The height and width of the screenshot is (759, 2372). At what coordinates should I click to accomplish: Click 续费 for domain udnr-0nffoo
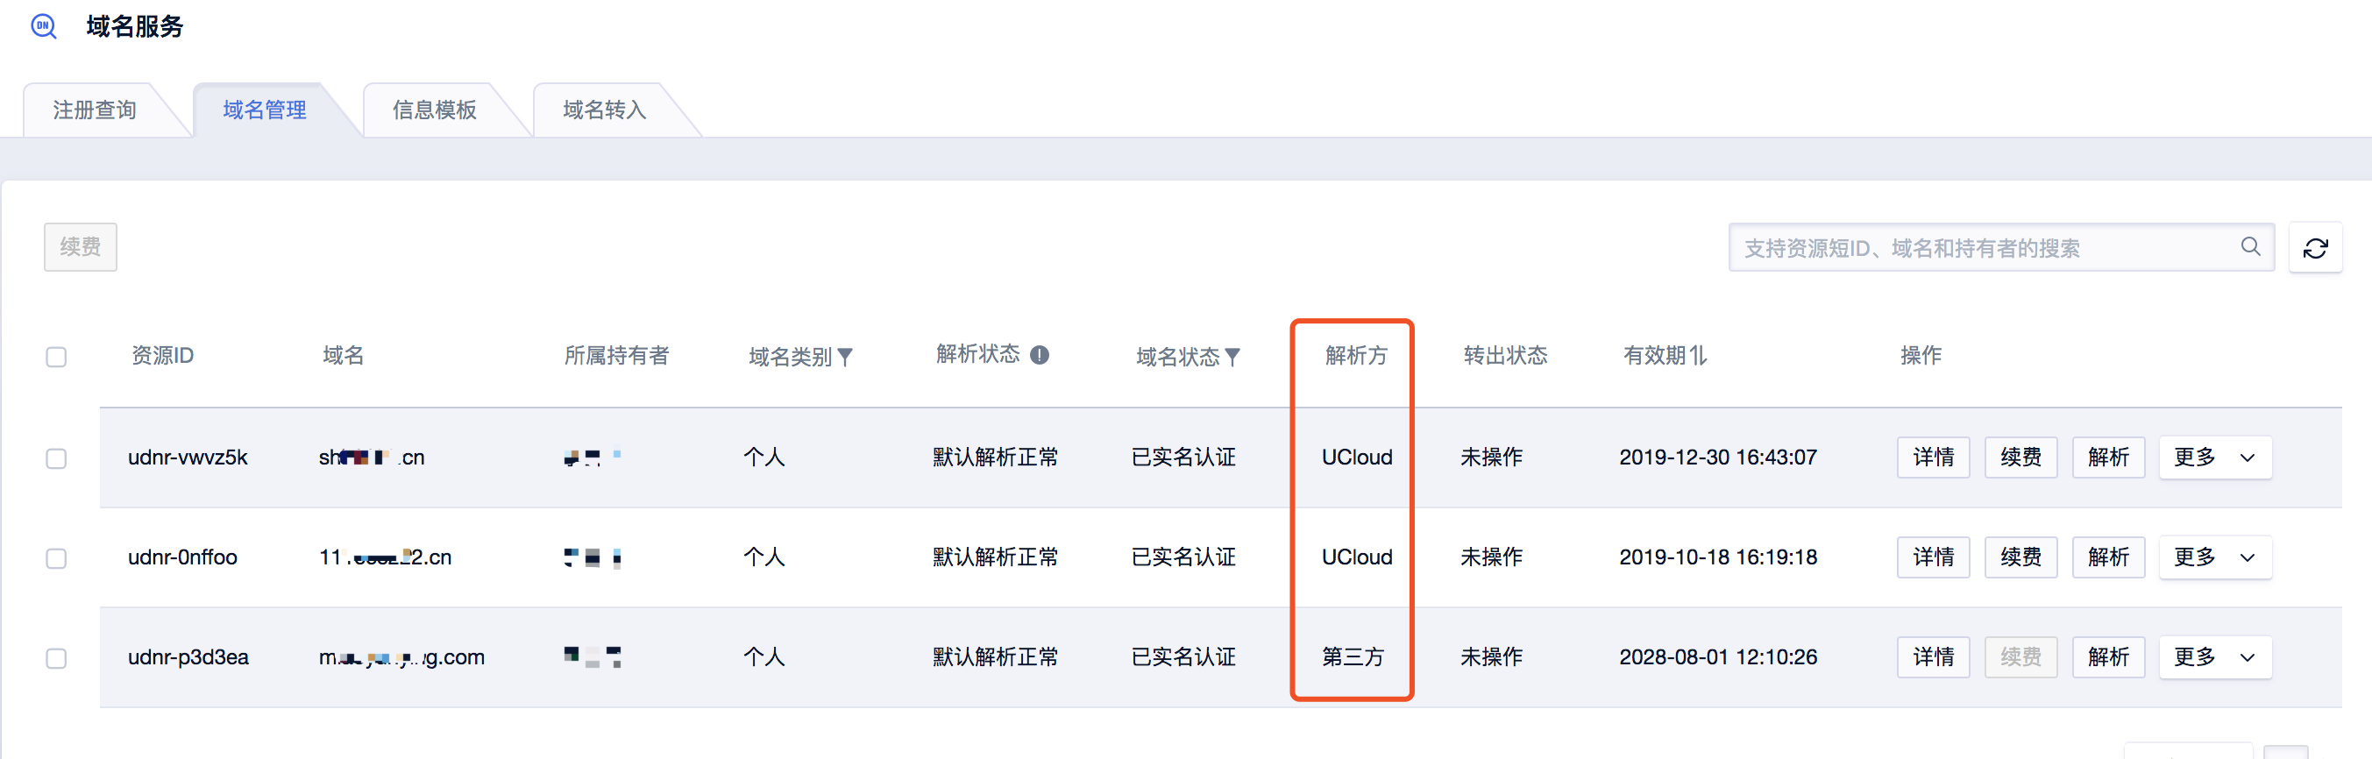2020,557
